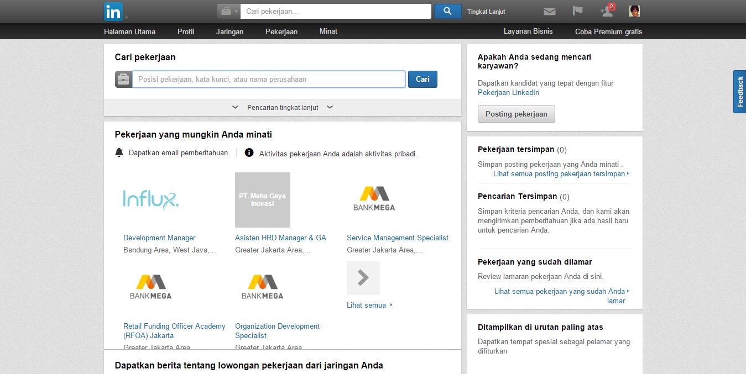The width and height of the screenshot is (746, 374).
Task: Click the blue magnifier search button
Action: pyautogui.click(x=448, y=11)
